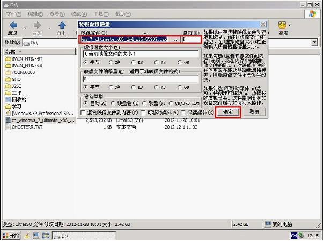Open the 帮助 menu

click(x=123, y=14)
